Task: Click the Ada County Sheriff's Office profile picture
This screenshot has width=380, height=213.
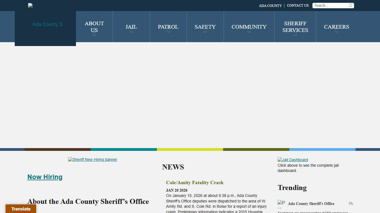Action: (x=281, y=204)
